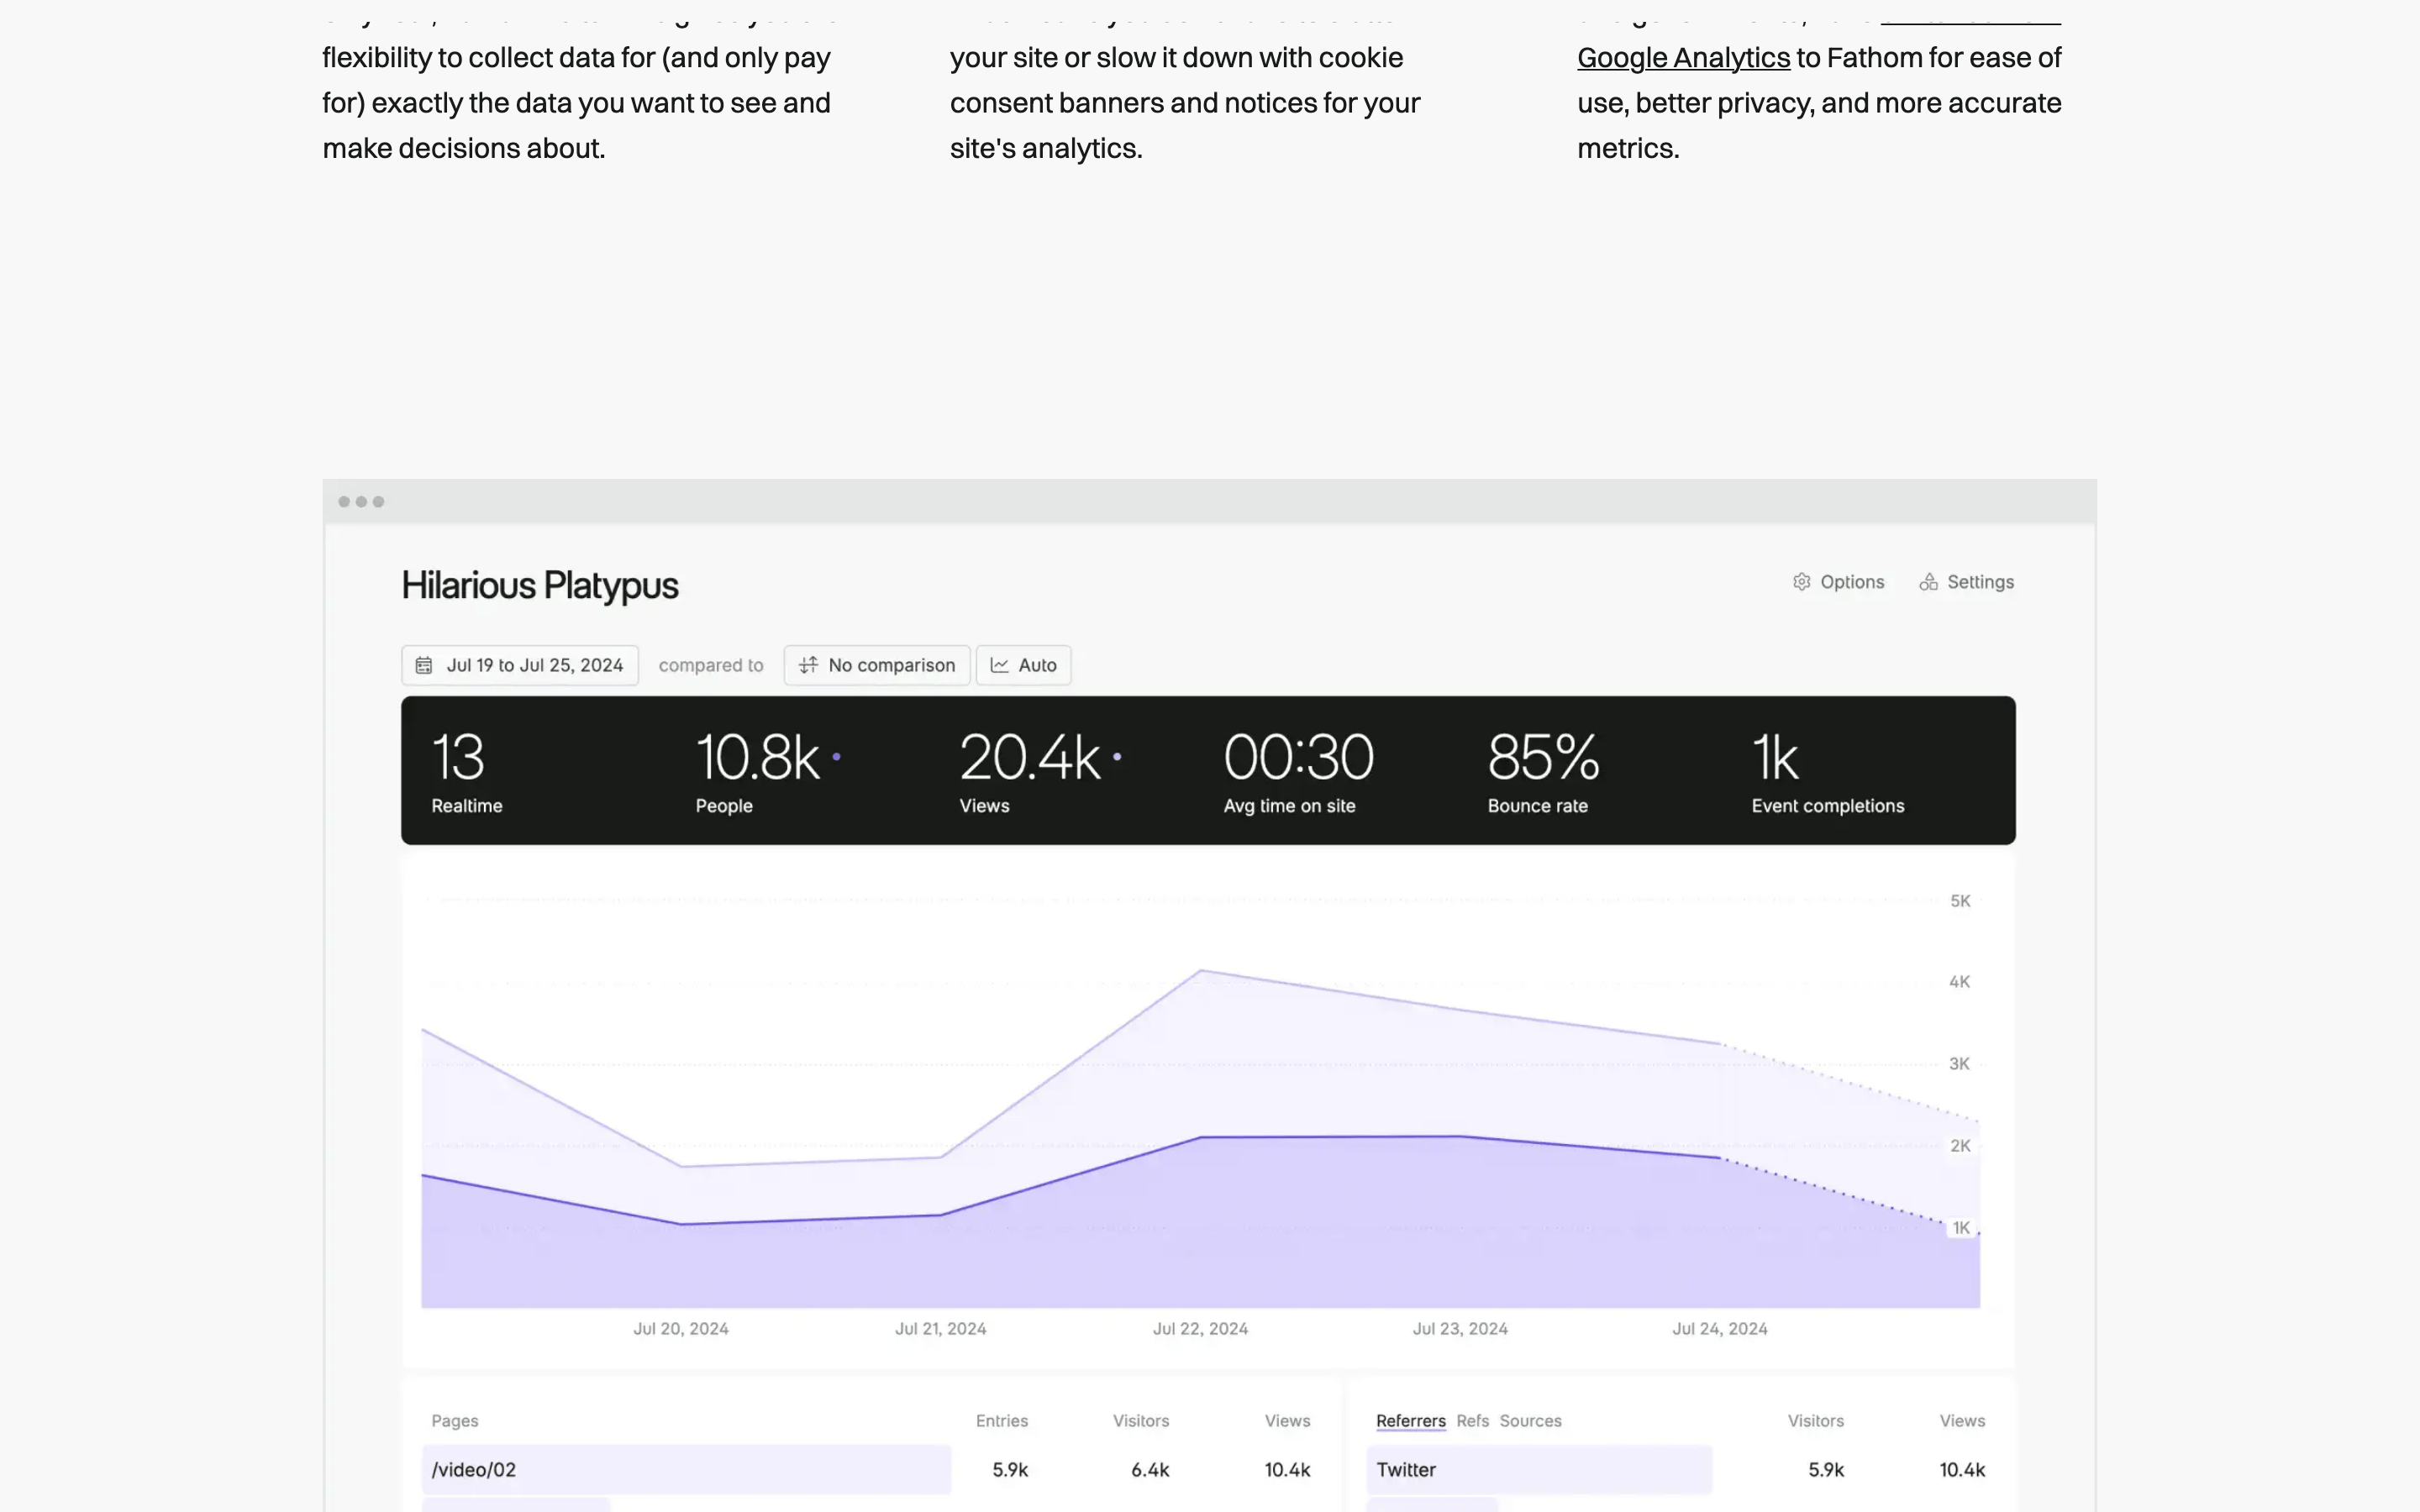Follow the Google Analytics link
This screenshot has width=2420, height=1512.
pyautogui.click(x=1683, y=58)
